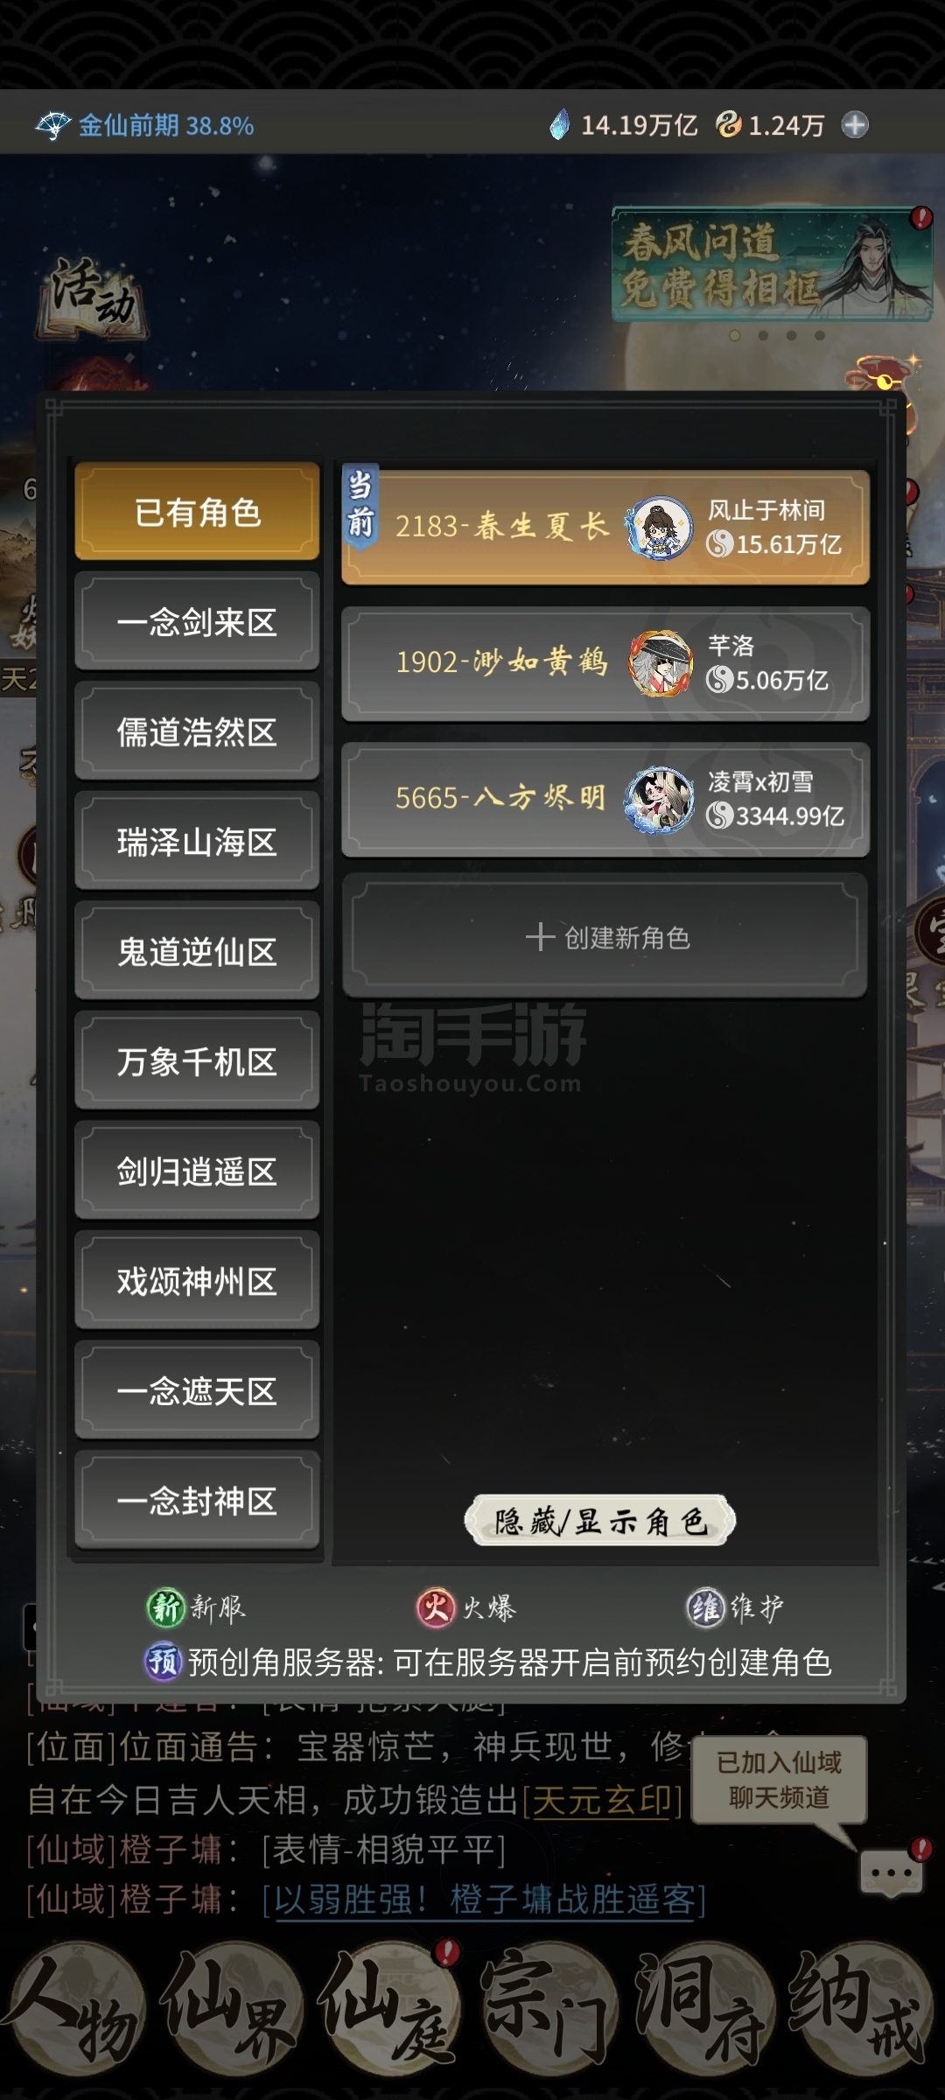Choose character on server 5665-八方烬明

[x=605, y=799]
